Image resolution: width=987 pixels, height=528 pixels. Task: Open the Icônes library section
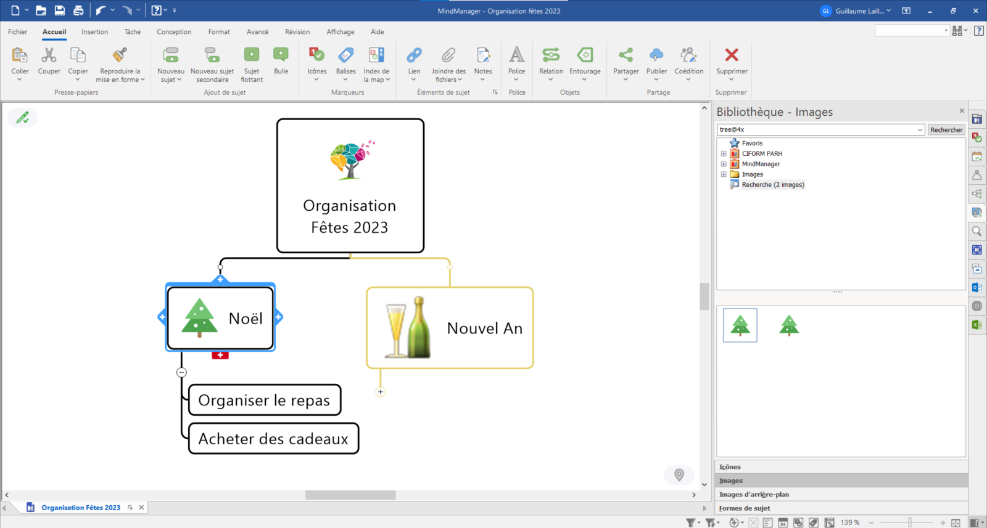(730, 467)
